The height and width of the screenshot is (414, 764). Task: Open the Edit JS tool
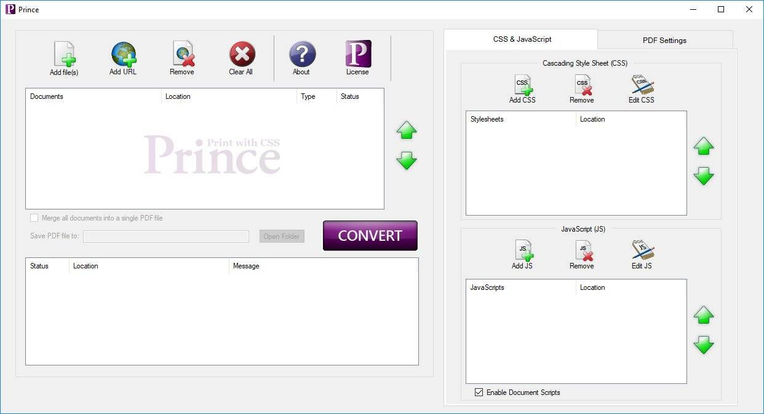642,251
